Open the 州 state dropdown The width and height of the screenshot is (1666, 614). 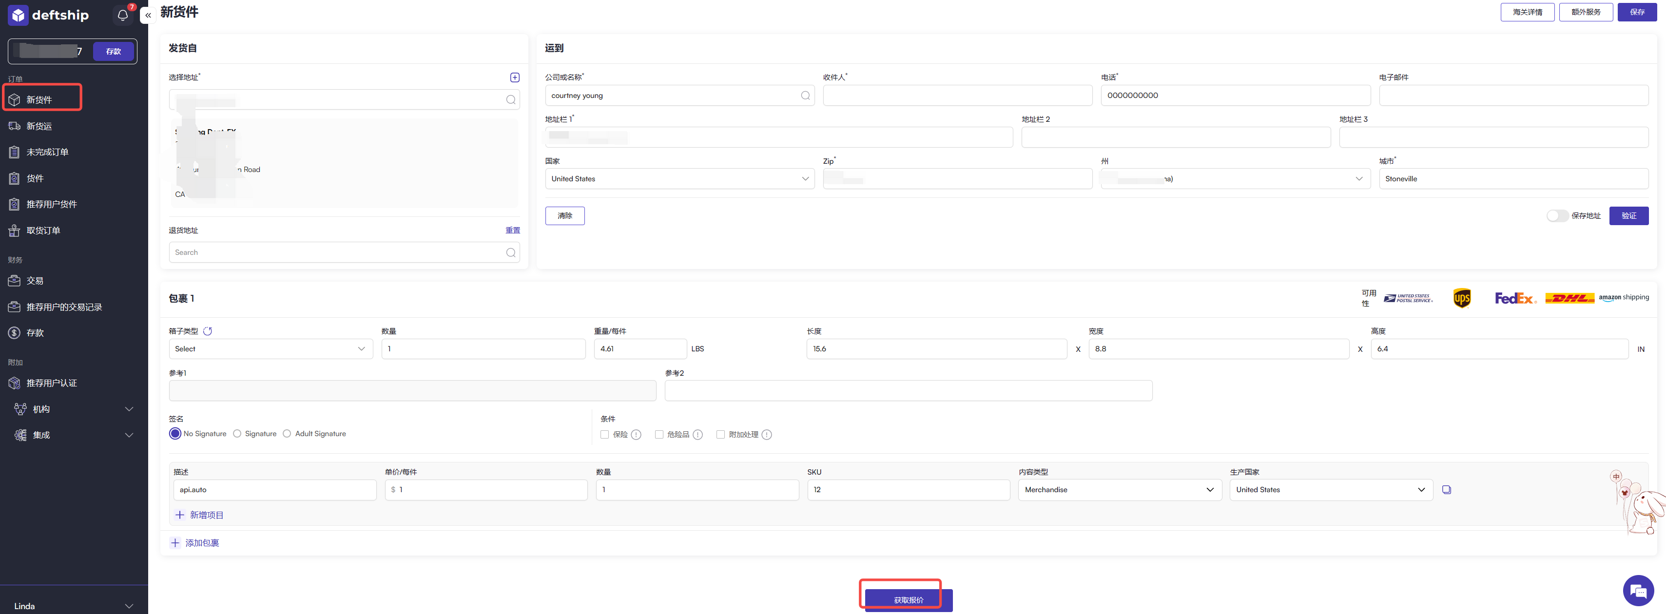point(1235,179)
